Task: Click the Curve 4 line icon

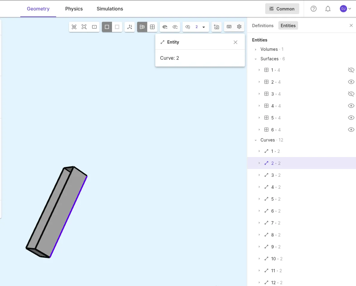Action: [266, 187]
